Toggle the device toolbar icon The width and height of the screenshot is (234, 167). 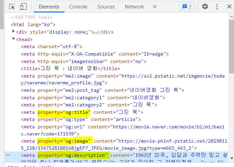(23, 7)
